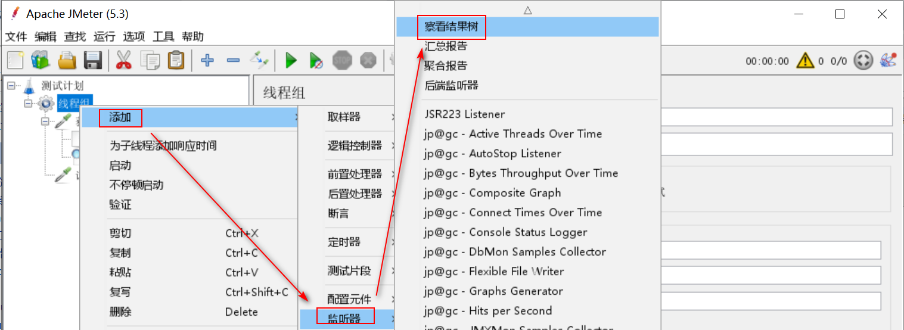Click the gray Stop sign icon
Screen dimensions: 904x330
coord(343,60)
